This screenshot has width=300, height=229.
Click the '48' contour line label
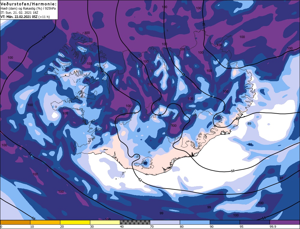pyautogui.click(x=183, y=75)
